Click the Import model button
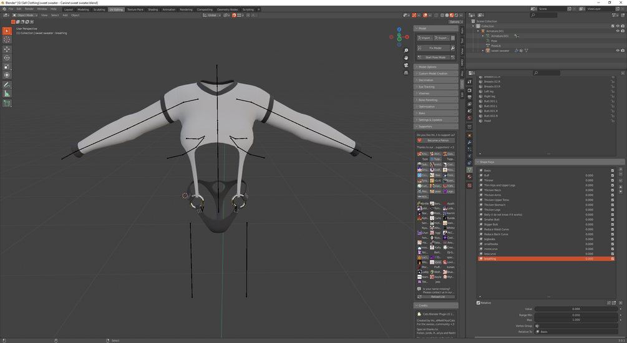 point(425,38)
